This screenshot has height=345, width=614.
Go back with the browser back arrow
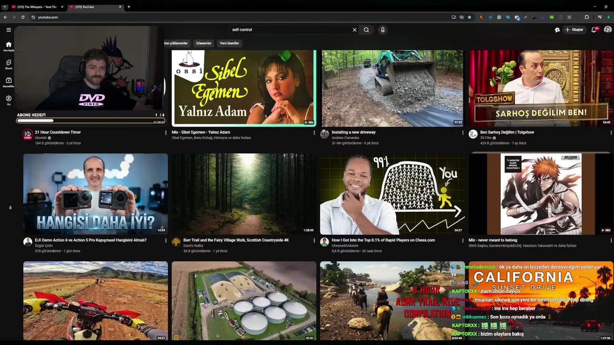tap(5, 17)
